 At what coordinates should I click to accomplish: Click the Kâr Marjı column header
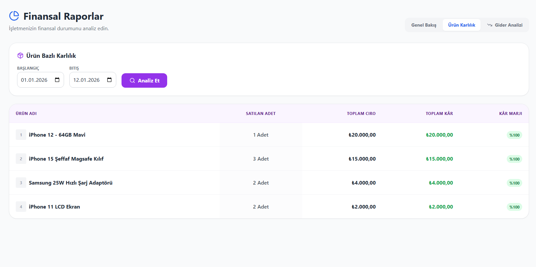(510, 113)
